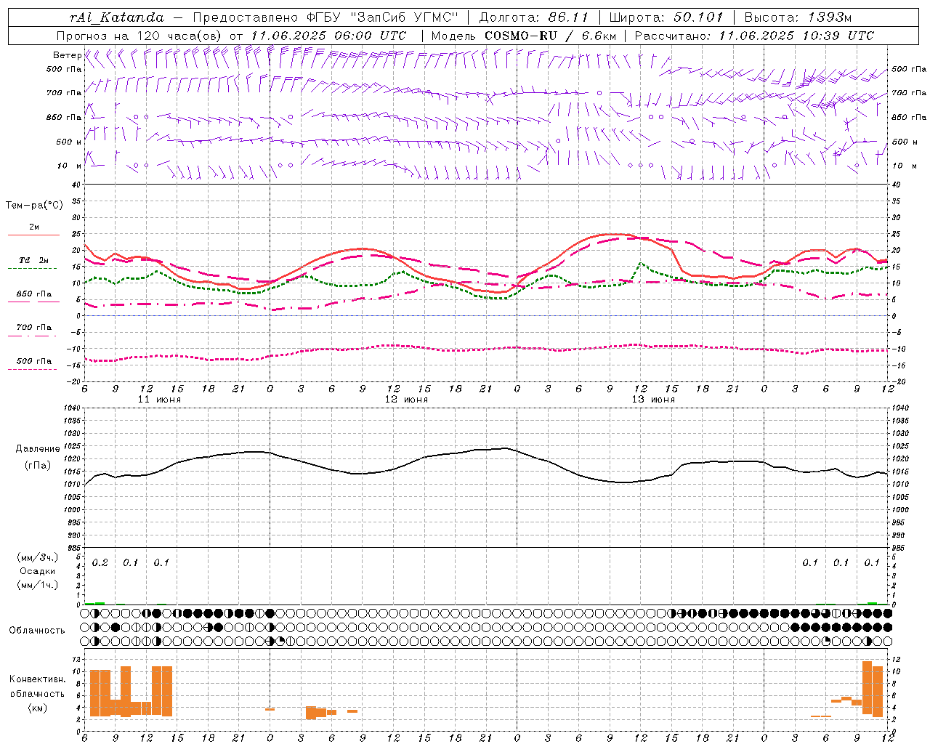Click the Широта: 50.101 latitude value
Viewport: 930px width, 744px height.
click(666, 17)
